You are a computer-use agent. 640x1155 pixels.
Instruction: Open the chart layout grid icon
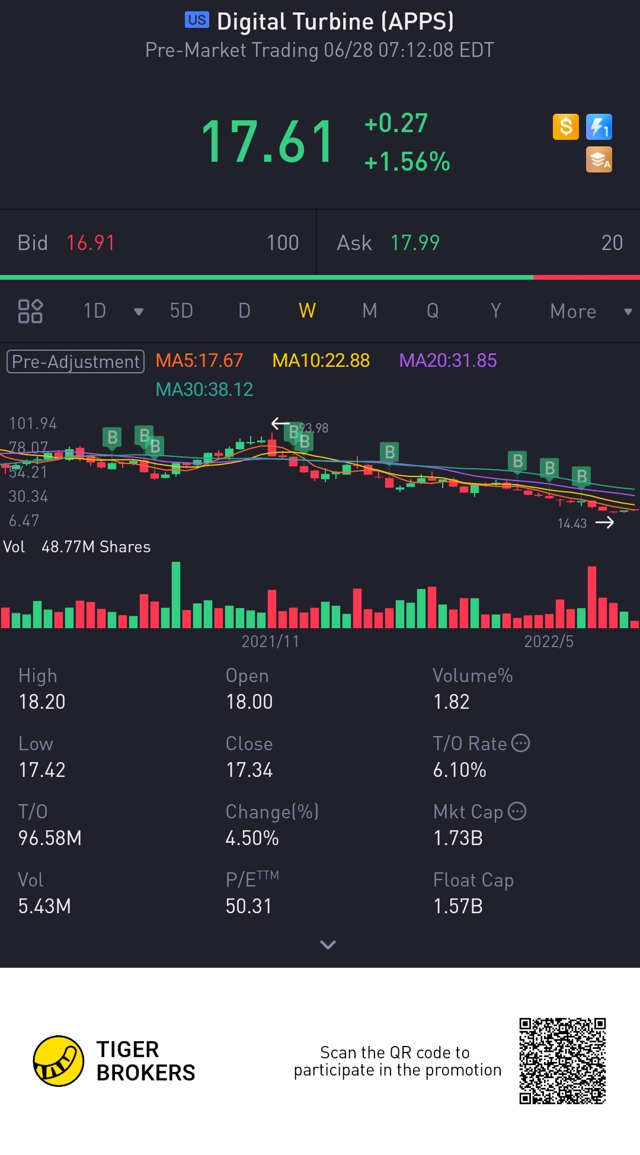click(30, 311)
